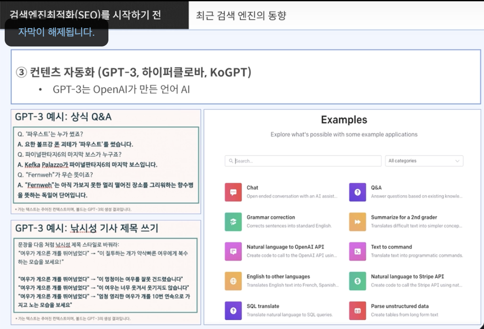Click the GPT-3 예시: 상식 Q&A heading
The image size is (484, 329).
[x=63, y=117]
